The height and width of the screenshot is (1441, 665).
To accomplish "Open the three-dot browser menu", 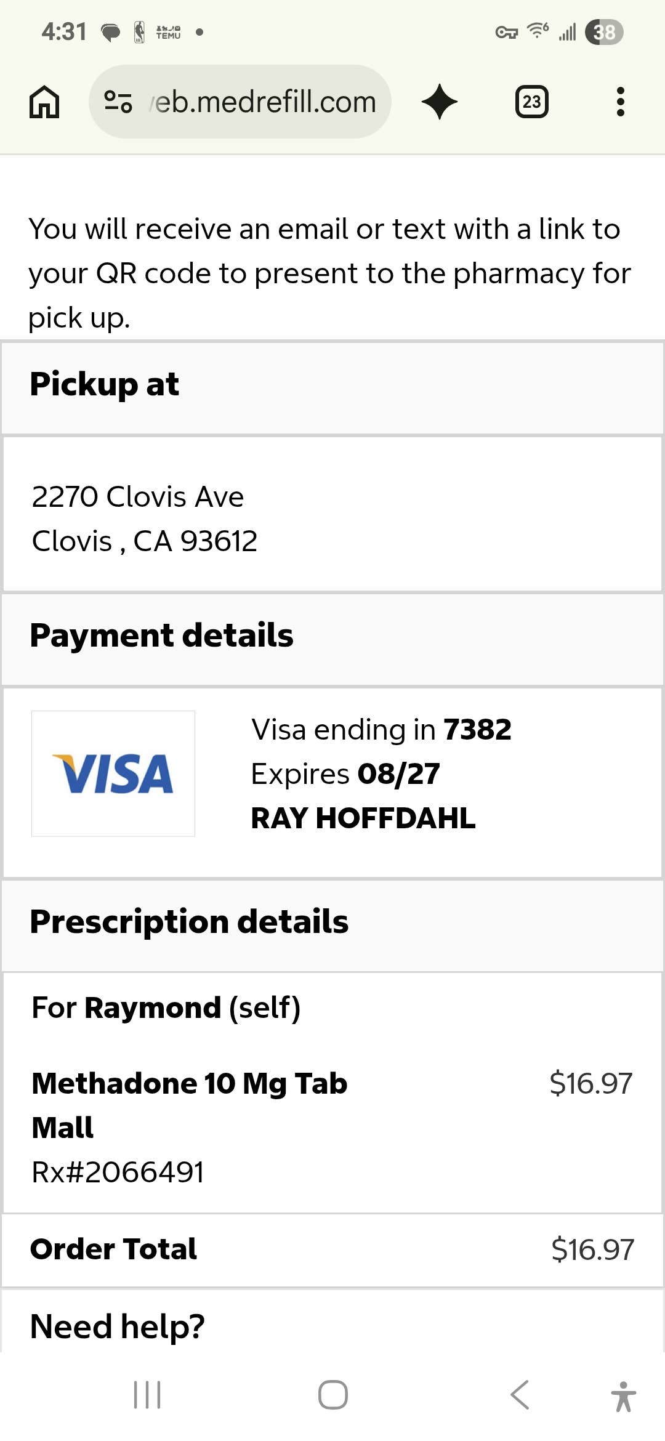I will pos(620,102).
